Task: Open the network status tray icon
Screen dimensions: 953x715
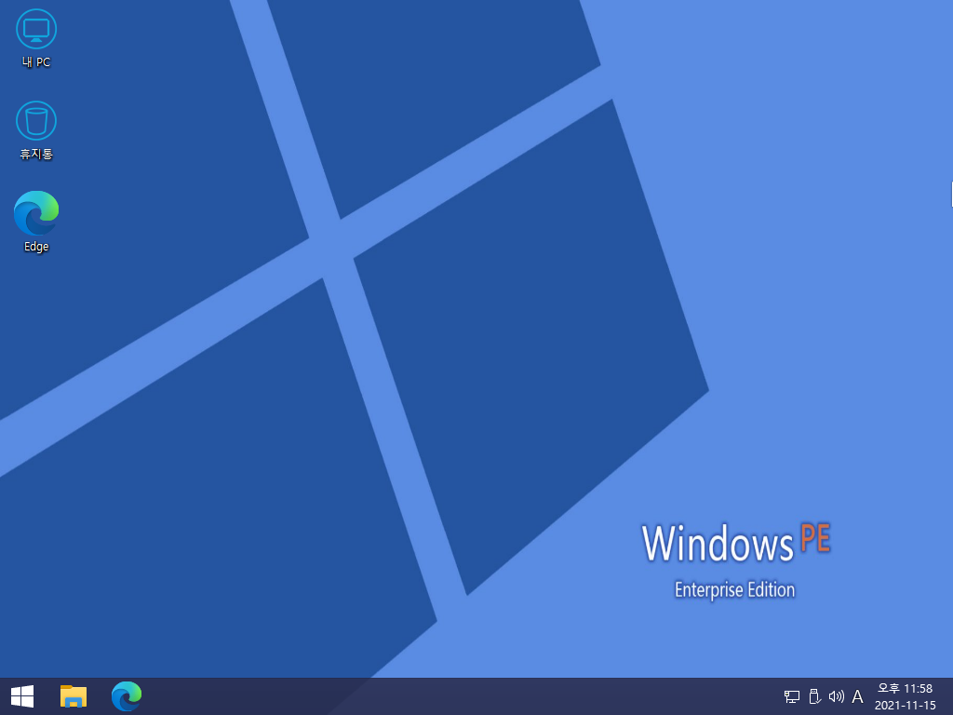Action: 792,696
